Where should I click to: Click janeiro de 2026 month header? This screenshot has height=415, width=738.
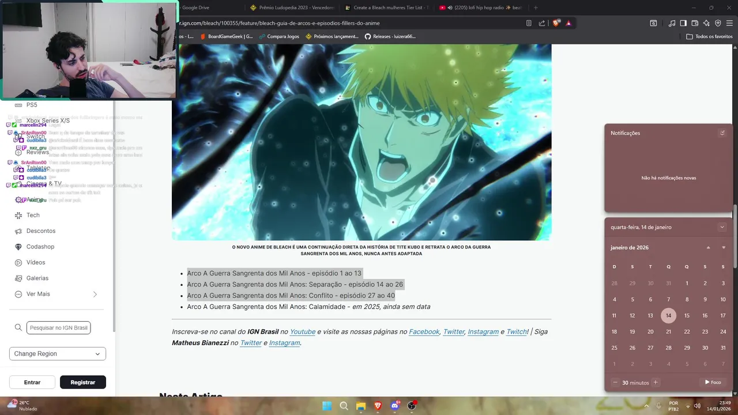tap(630, 247)
